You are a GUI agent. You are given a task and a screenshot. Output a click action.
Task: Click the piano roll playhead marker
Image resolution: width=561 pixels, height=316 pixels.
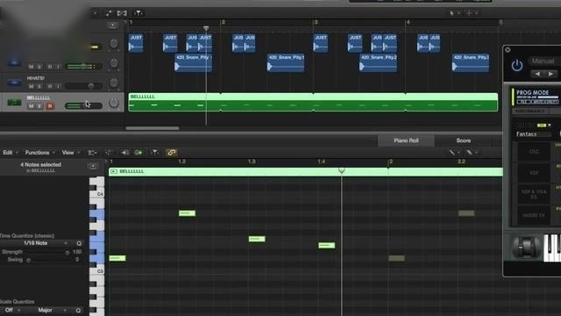(x=342, y=170)
